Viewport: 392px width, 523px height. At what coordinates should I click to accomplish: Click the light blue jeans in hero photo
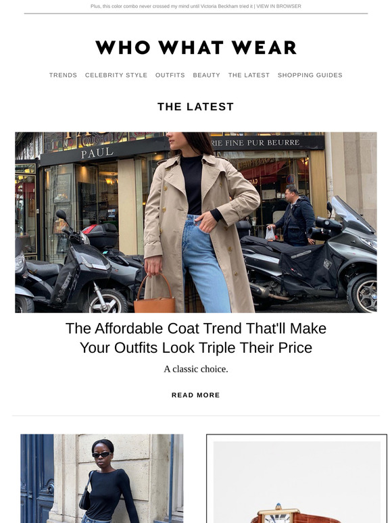tap(206, 264)
